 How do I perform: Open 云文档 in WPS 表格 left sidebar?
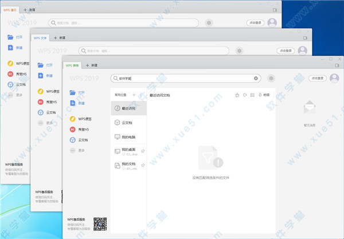(79, 140)
